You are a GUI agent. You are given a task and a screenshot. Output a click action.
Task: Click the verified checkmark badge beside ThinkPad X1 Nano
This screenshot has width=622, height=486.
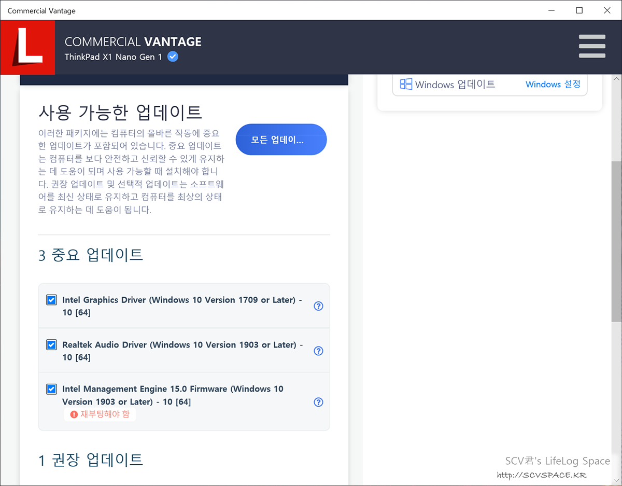[x=173, y=57]
